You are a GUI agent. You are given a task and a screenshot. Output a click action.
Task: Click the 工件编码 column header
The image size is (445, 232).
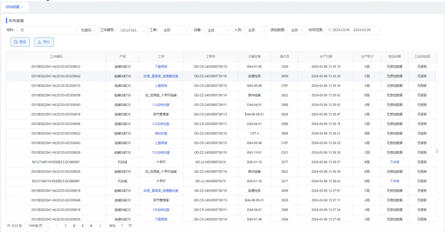tap(56, 56)
